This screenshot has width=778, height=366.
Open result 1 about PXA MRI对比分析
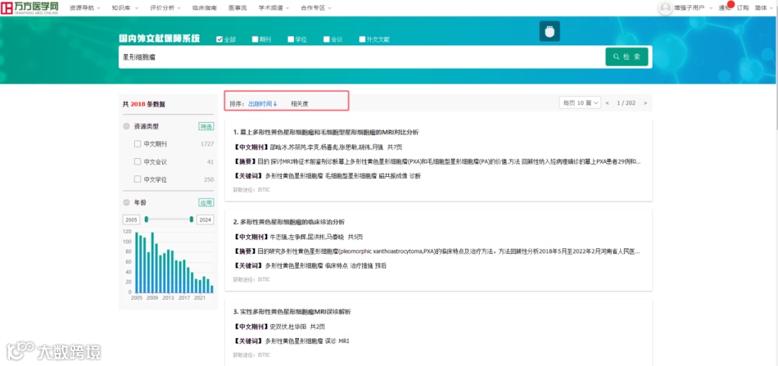(326, 132)
